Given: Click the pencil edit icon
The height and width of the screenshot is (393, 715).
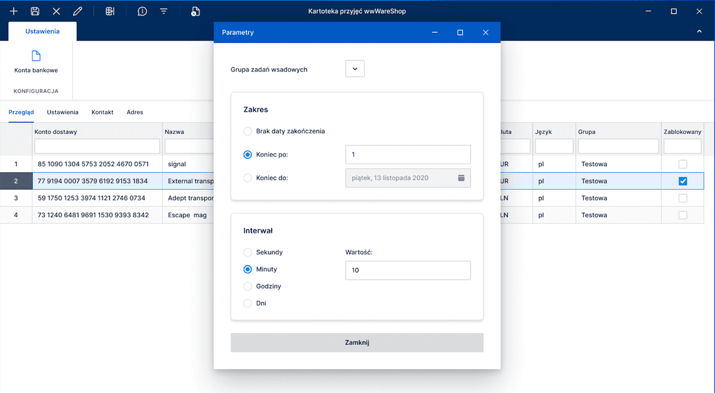Looking at the screenshot, I should click(x=77, y=11).
